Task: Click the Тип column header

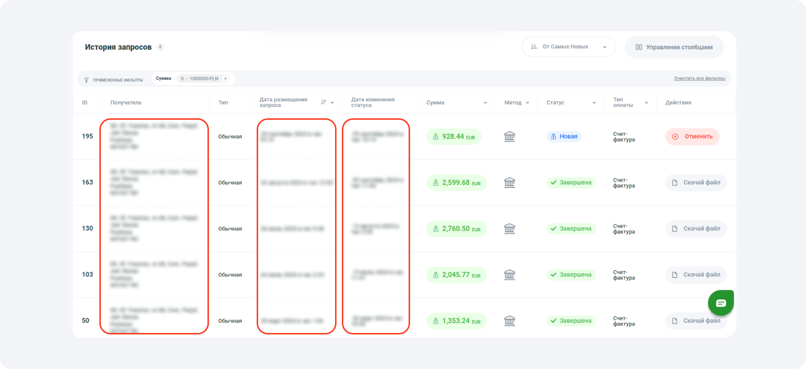Action: [x=223, y=103]
